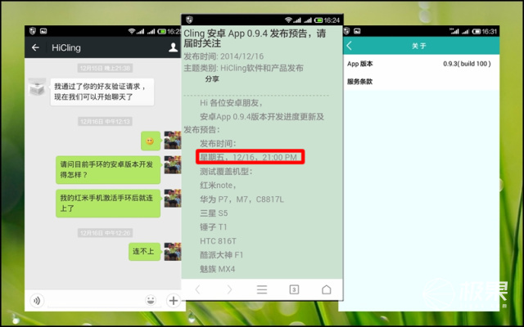Tap the 'HiCling软件和产品发布' category text
The width and height of the screenshot is (524, 327).
(262, 68)
